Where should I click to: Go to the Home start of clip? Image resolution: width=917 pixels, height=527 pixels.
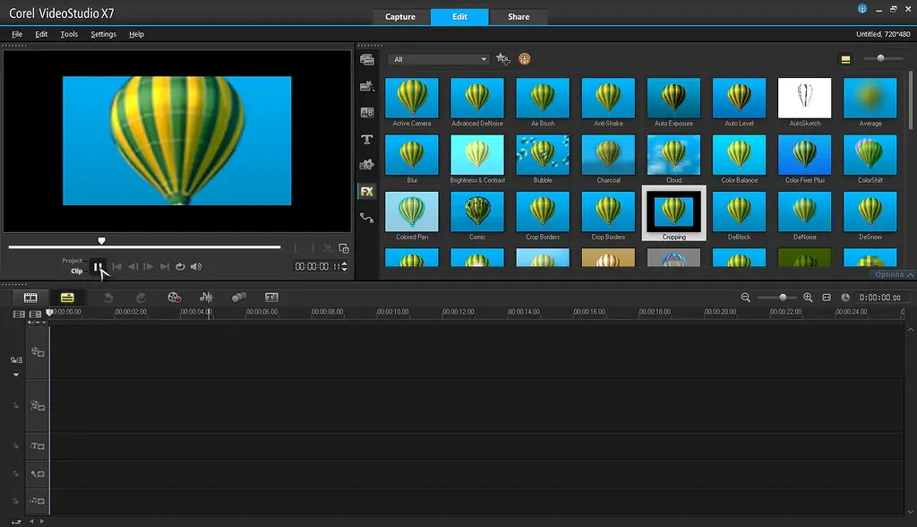pos(117,267)
